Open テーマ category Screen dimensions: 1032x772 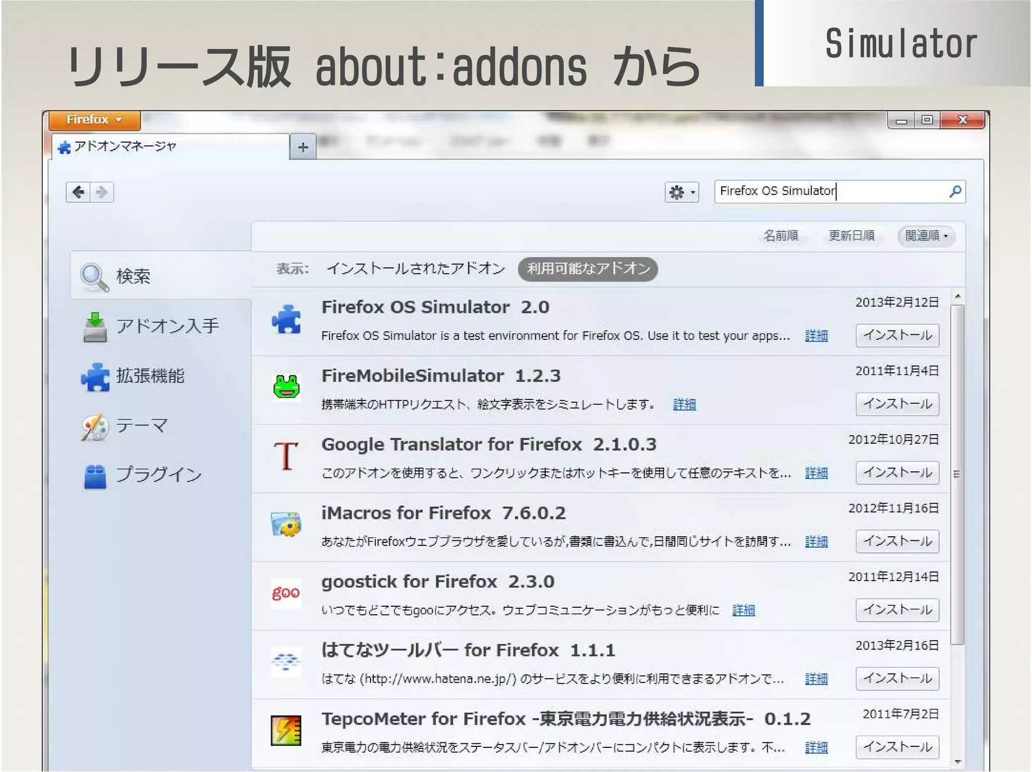161,426
